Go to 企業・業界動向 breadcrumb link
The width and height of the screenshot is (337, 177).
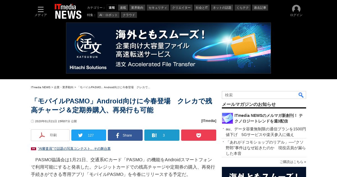coord(64,87)
